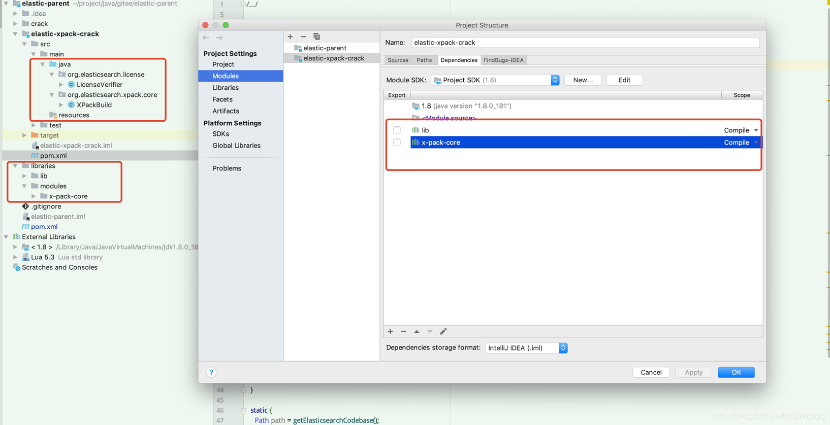The height and width of the screenshot is (425, 830).
Task: Collapse the libraries folder in the tree
Action: [15, 166]
